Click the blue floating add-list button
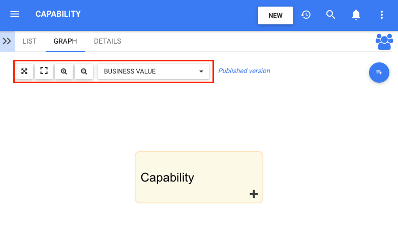The width and height of the screenshot is (398, 249). pyautogui.click(x=379, y=73)
